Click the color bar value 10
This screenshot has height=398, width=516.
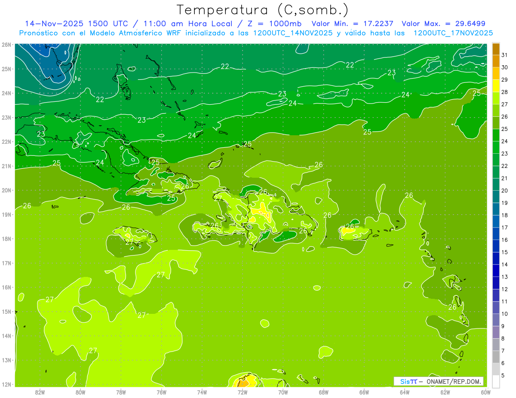pyautogui.click(x=504, y=314)
